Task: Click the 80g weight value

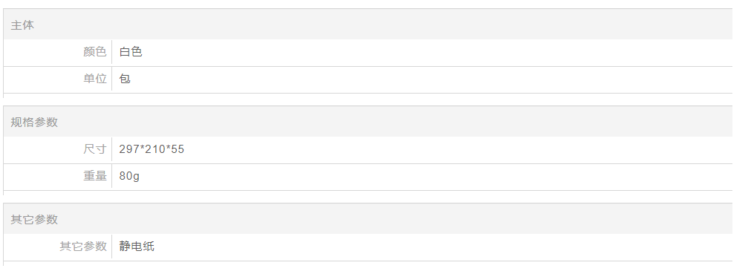Action: 129,176
